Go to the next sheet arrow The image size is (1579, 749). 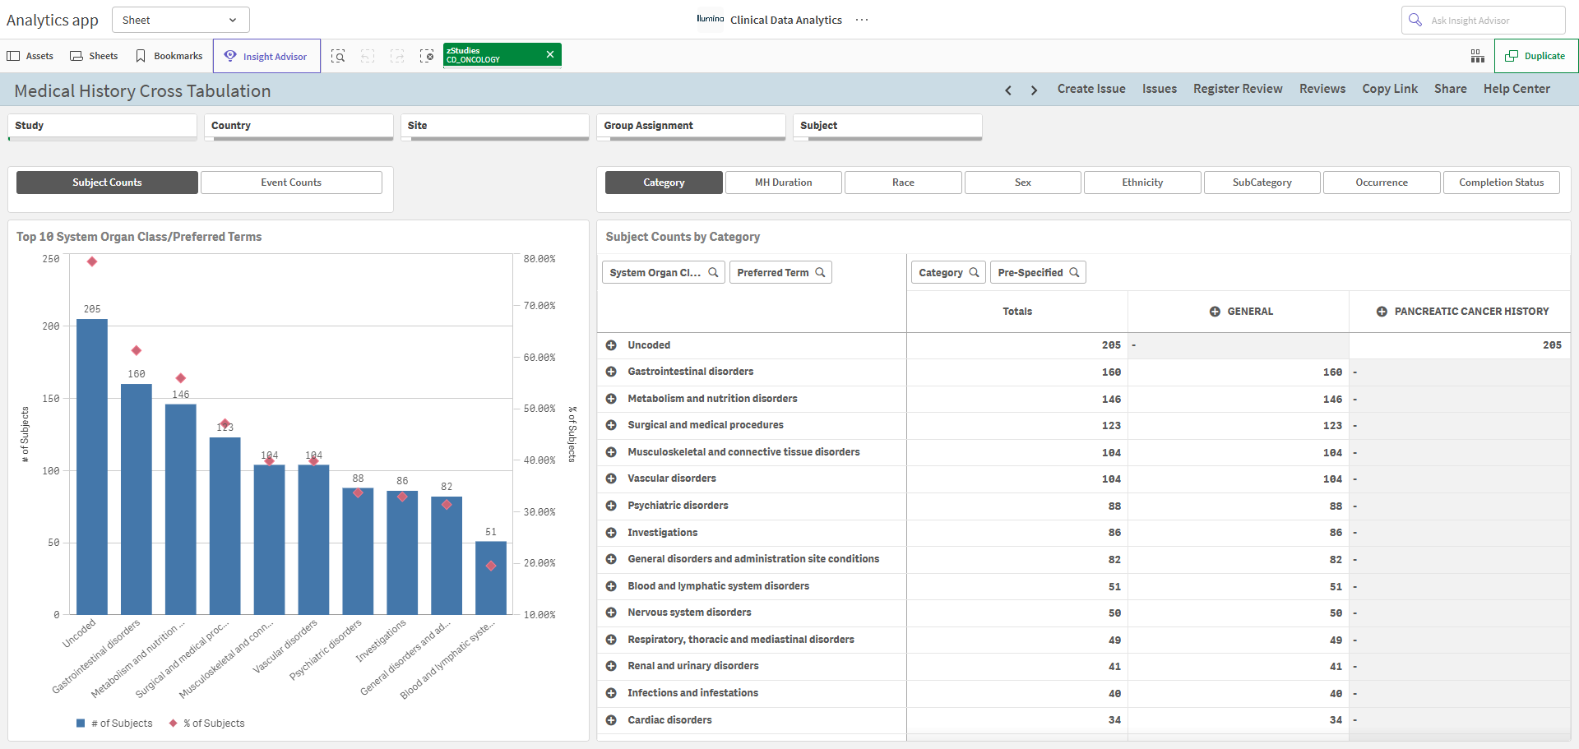point(1034,90)
